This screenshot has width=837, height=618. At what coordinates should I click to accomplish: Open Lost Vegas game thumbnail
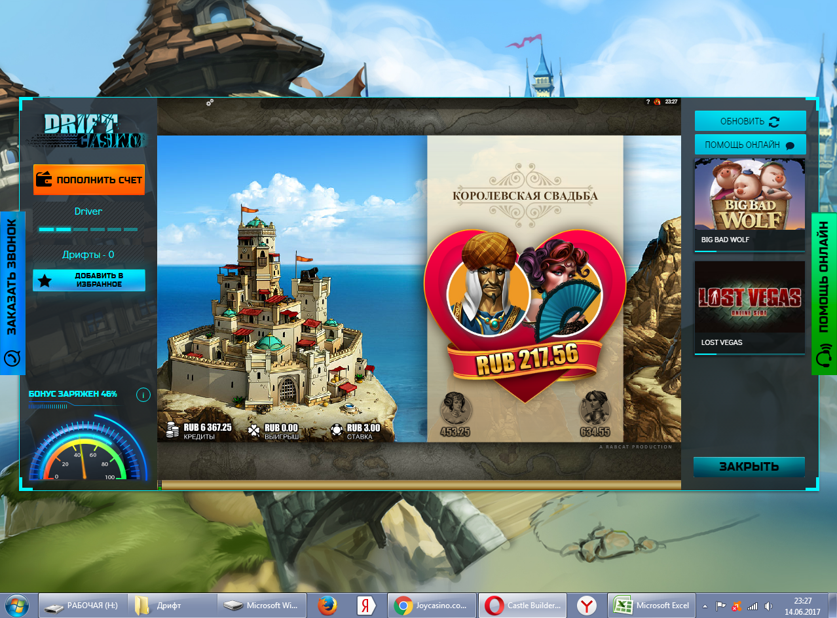pos(749,297)
